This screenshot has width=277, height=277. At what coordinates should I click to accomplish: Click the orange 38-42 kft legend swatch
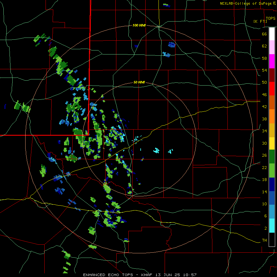pos(272,116)
